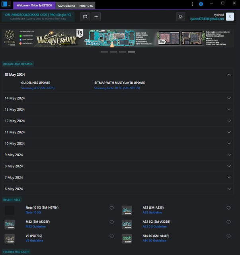Expand the 10 May 2024 updates
Screen dimensions: 240x255
click(x=229, y=143)
